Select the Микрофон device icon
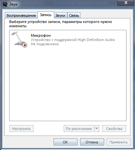 pos(19,39)
